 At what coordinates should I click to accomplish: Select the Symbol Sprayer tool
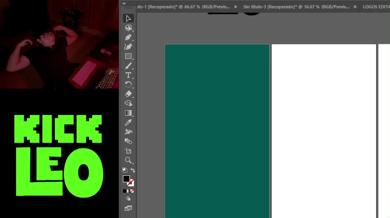128,132
